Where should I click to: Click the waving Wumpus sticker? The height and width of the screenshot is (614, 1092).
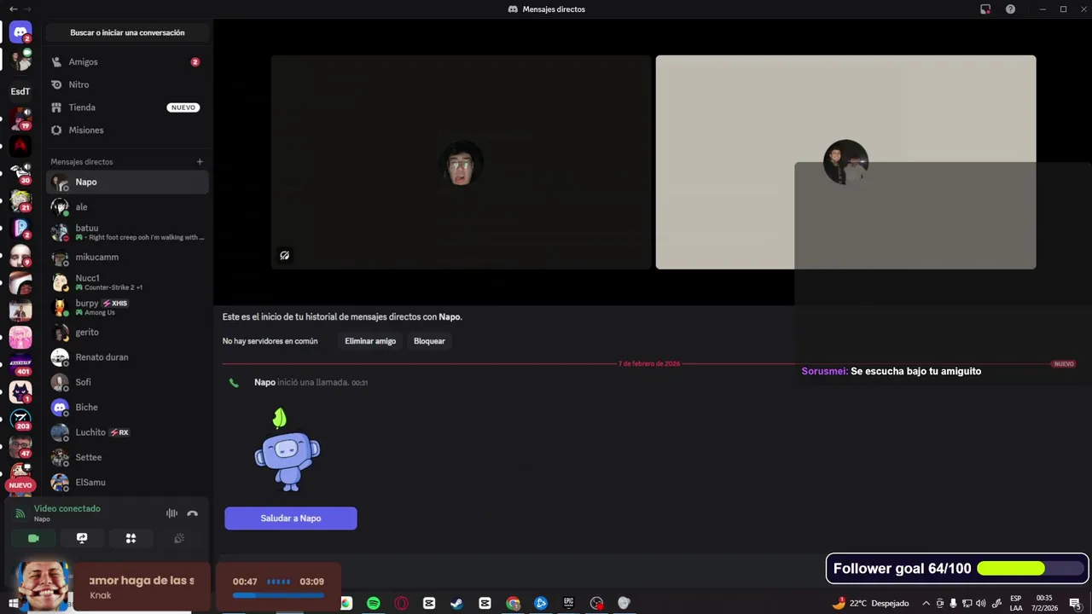click(x=288, y=449)
